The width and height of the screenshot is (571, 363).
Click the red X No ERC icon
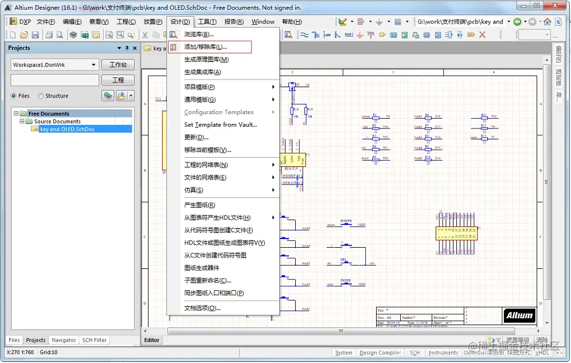coord(483,35)
